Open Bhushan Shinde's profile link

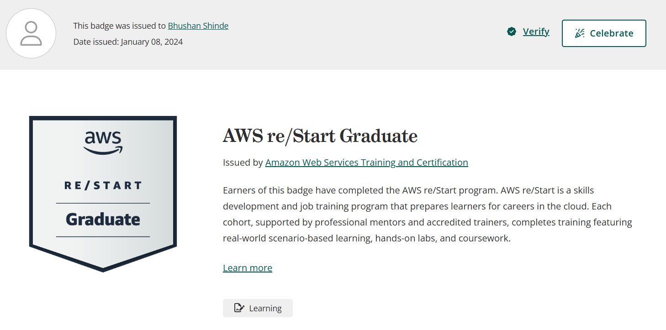(x=198, y=26)
